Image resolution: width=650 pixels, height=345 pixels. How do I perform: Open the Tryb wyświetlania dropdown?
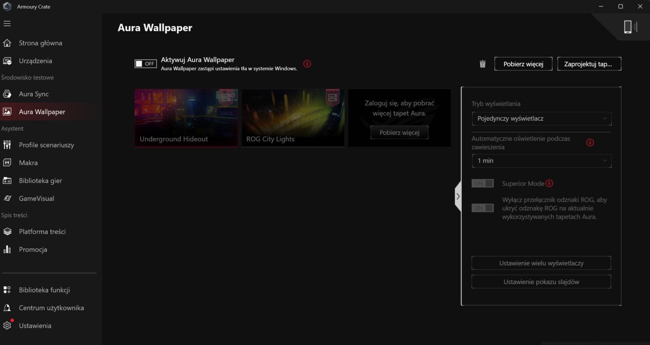pyautogui.click(x=542, y=119)
